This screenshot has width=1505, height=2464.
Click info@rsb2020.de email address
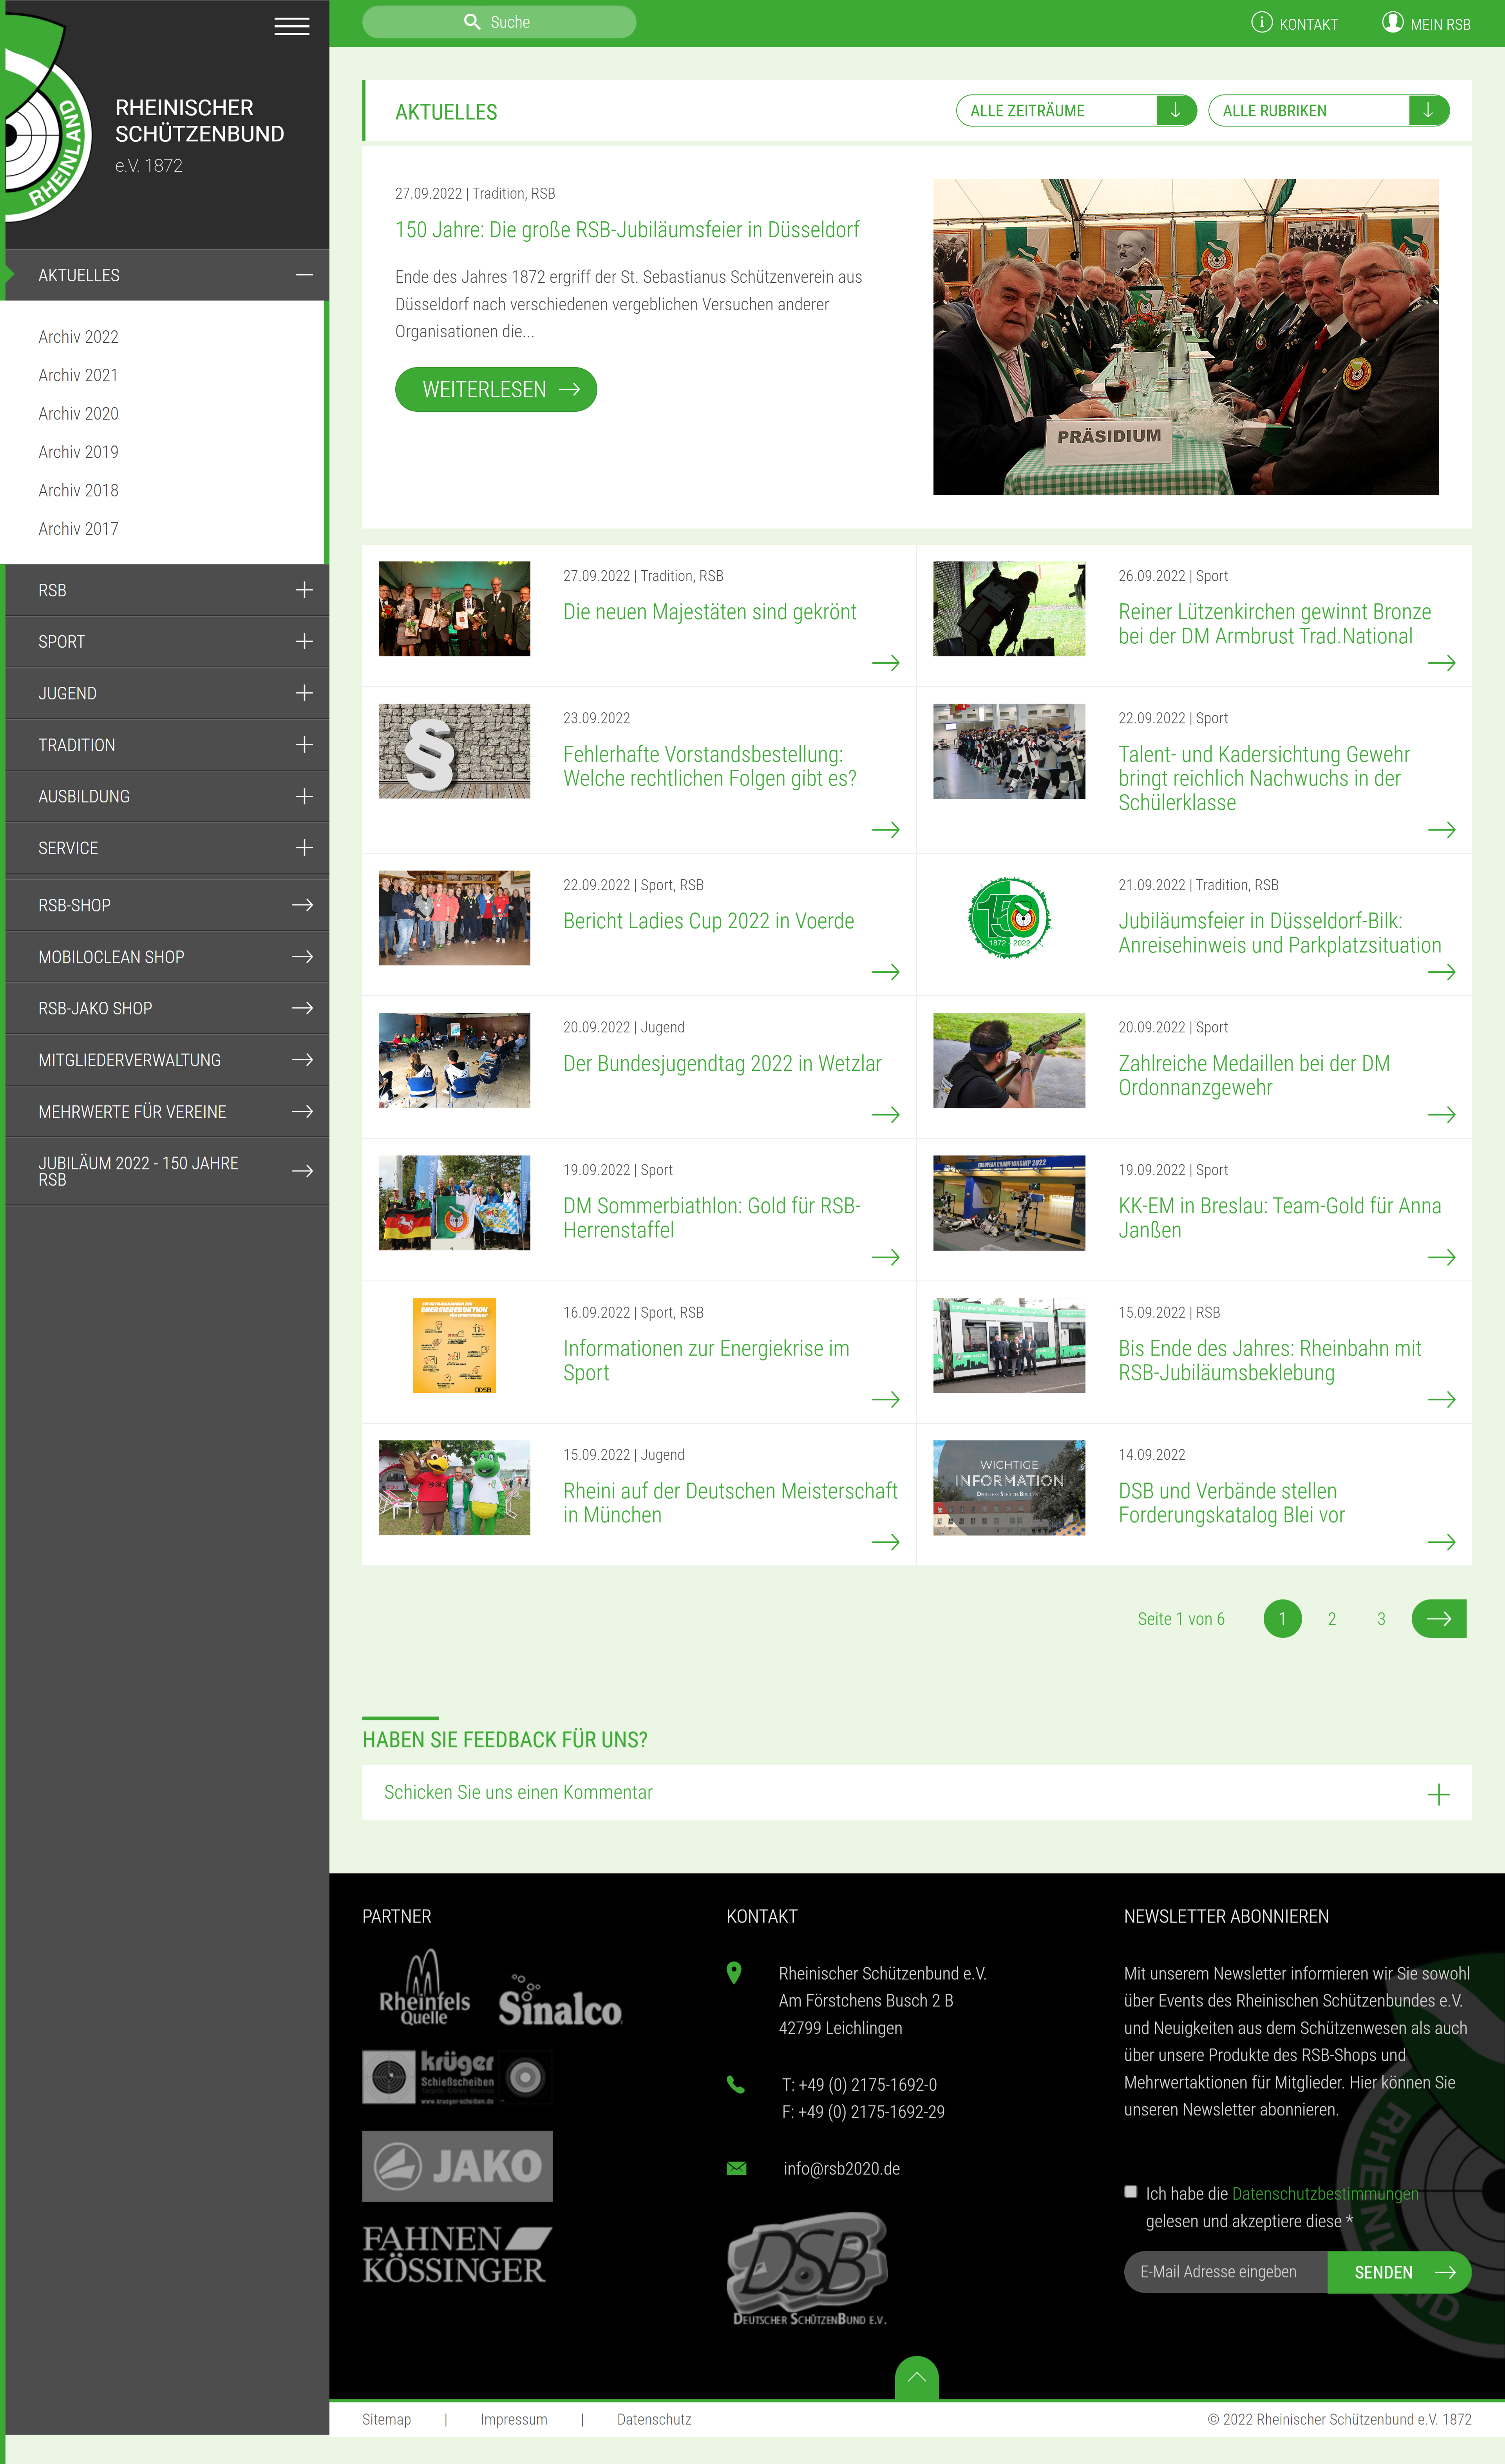point(841,2168)
